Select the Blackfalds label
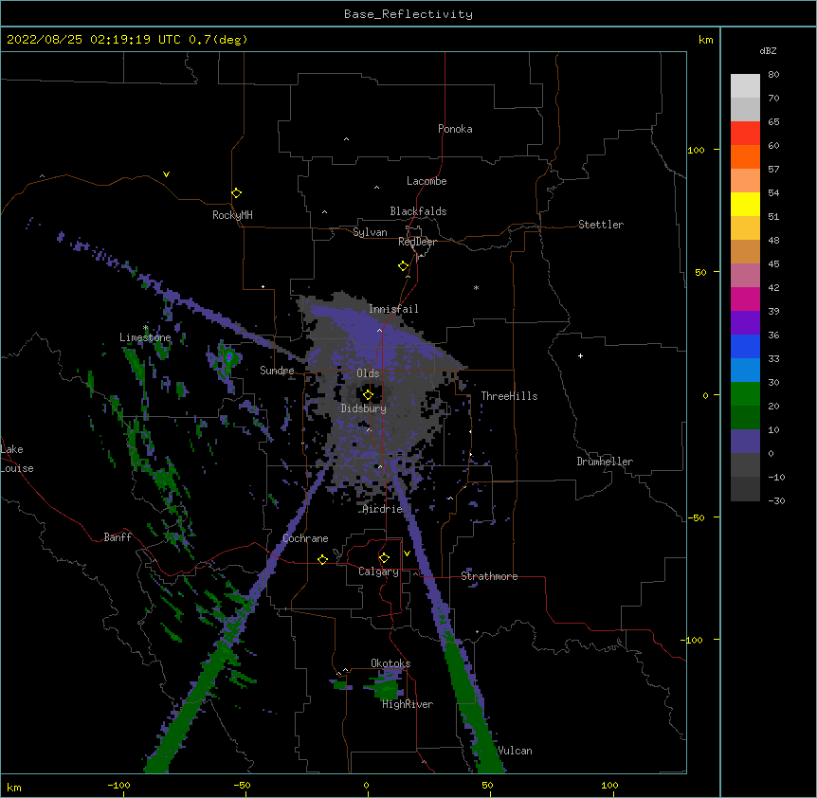The image size is (817, 798). [x=418, y=211]
